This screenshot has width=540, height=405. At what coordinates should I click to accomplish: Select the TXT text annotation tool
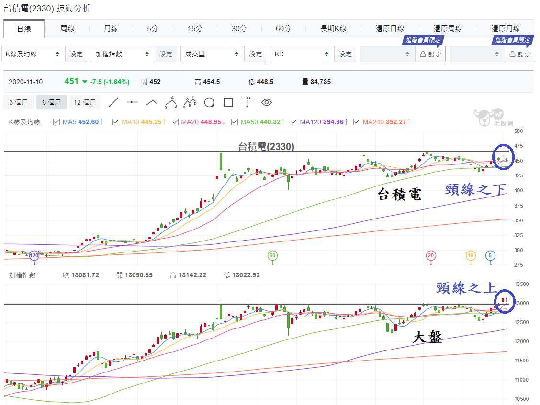click(247, 102)
